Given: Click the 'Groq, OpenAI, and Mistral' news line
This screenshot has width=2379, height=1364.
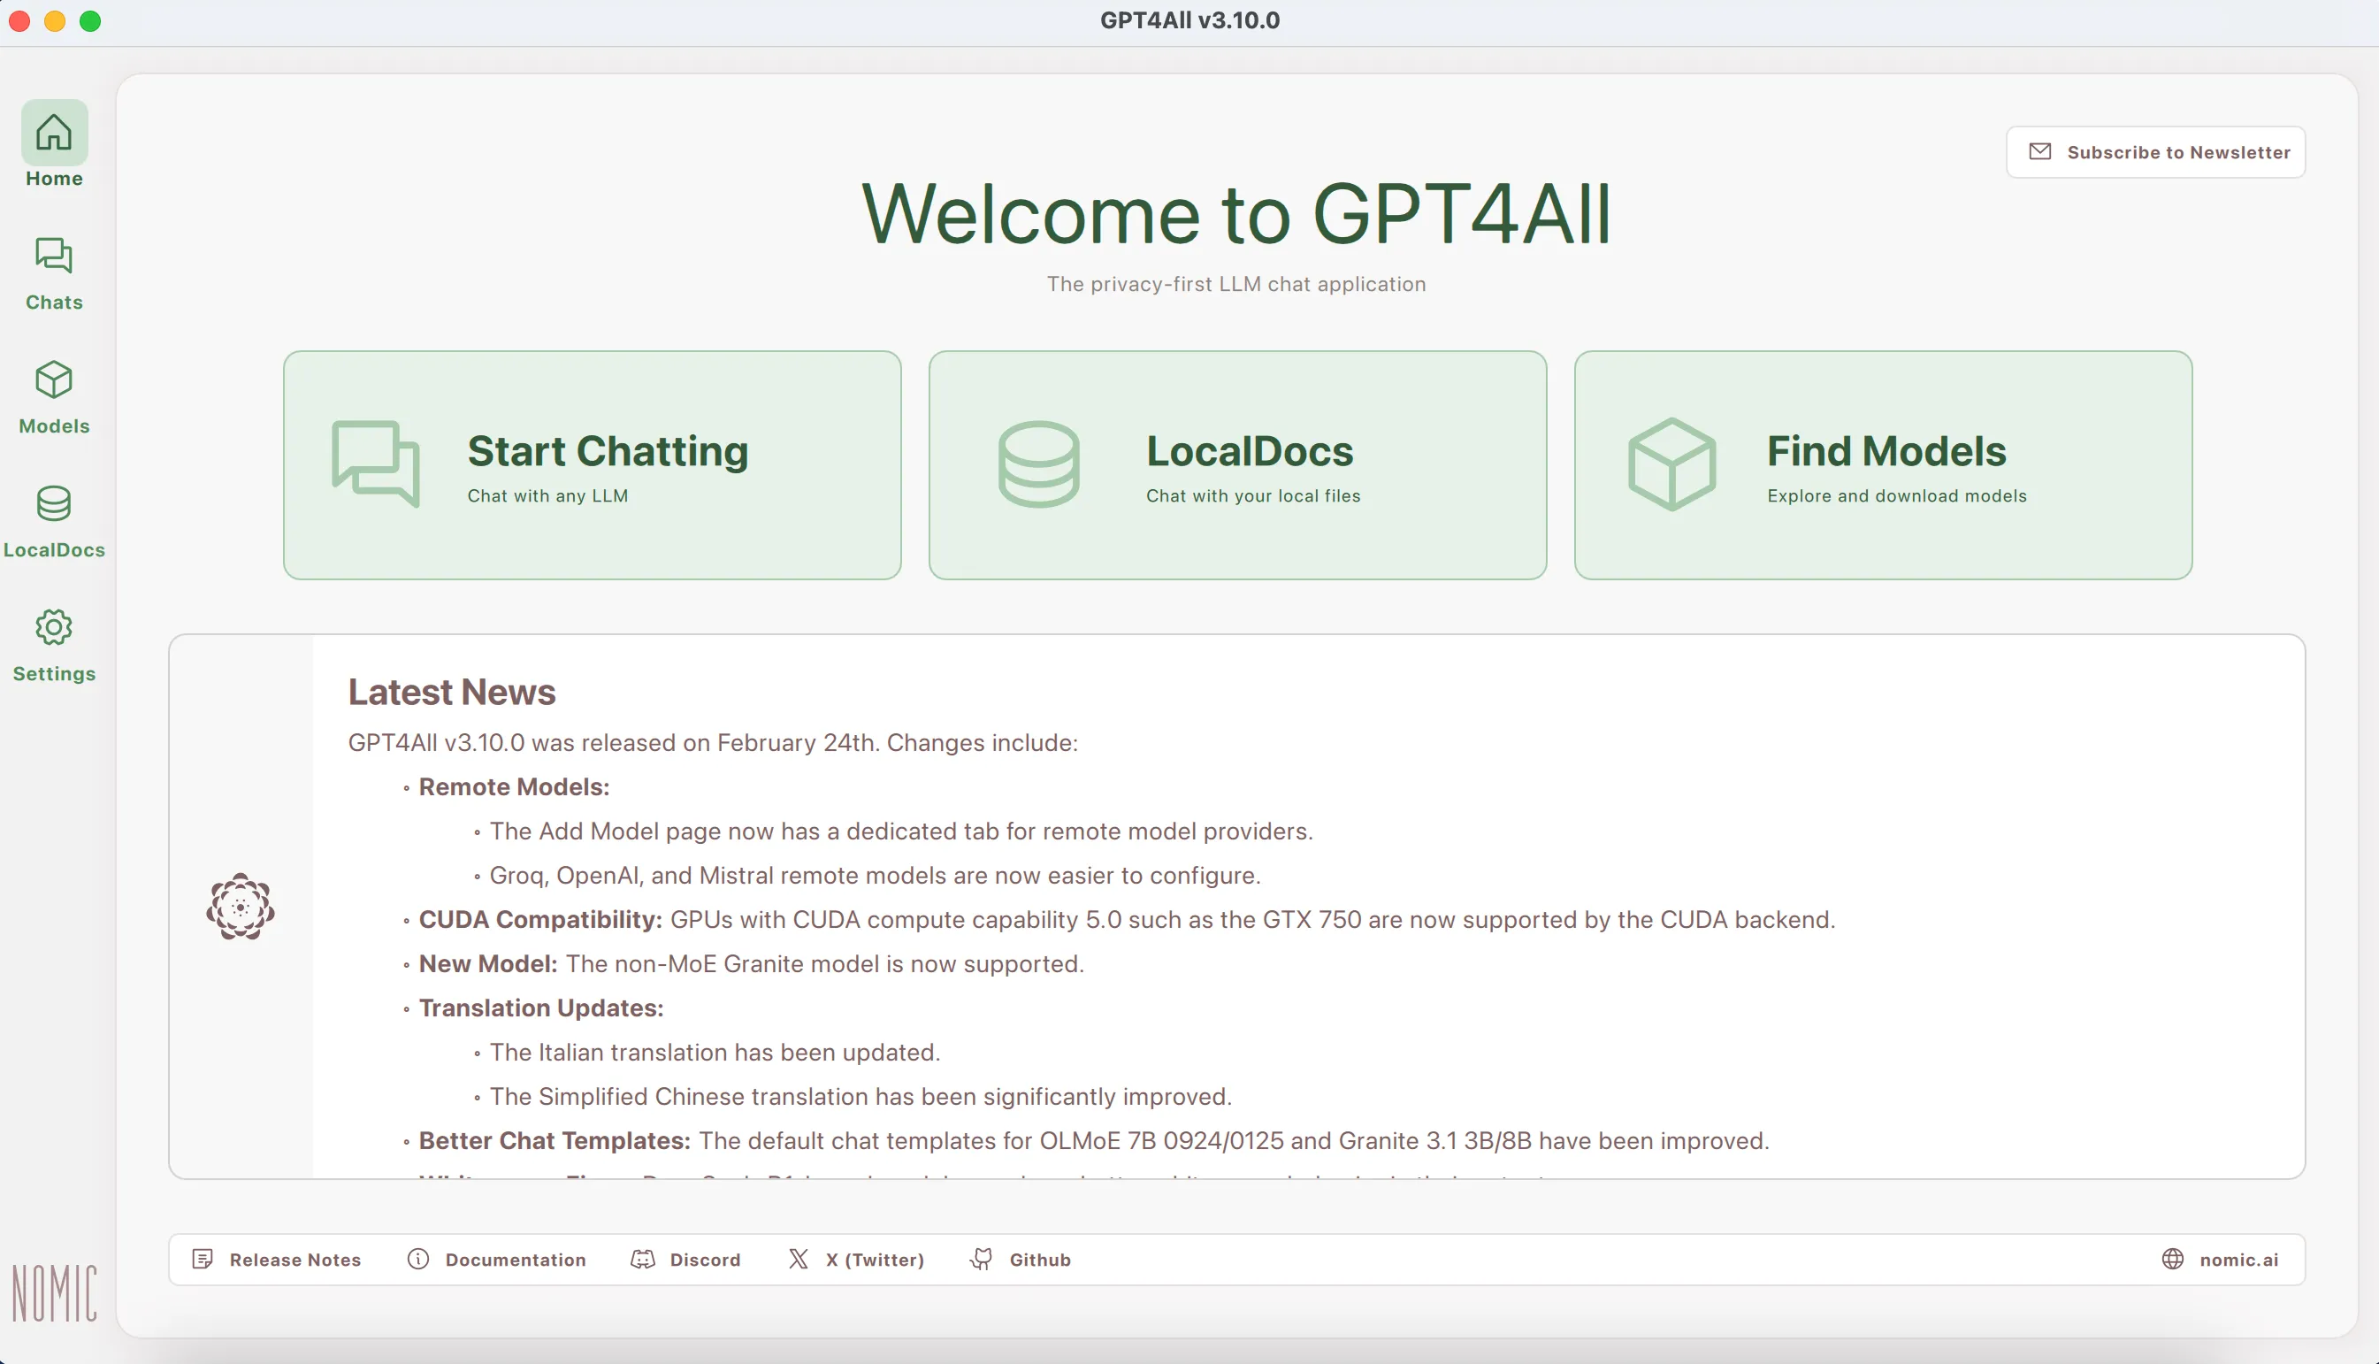Looking at the screenshot, I should (x=875, y=875).
